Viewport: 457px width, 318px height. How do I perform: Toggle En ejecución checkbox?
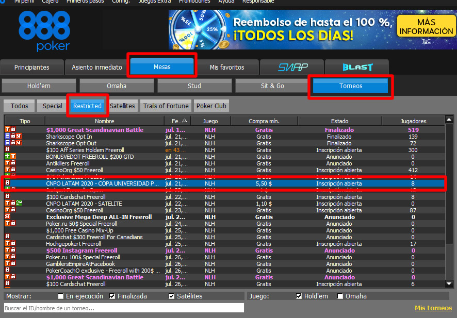[61, 296]
